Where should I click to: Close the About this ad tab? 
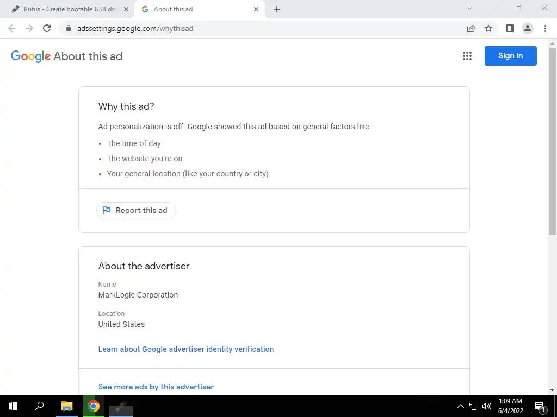pos(256,9)
